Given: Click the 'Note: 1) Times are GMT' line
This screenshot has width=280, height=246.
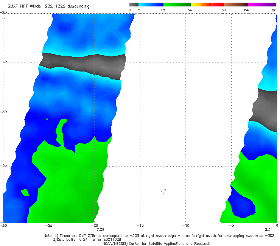Looking at the screenshot, I should 159,236.
